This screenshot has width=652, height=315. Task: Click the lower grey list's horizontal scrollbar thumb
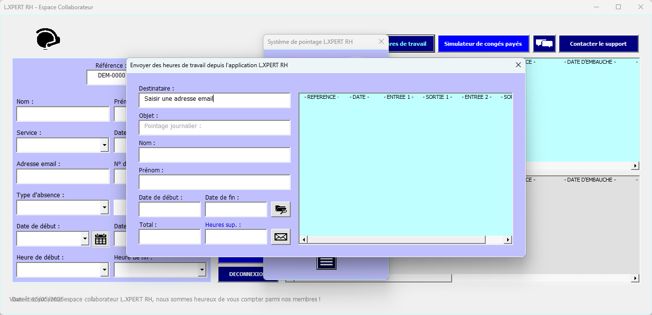click(373, 278)
